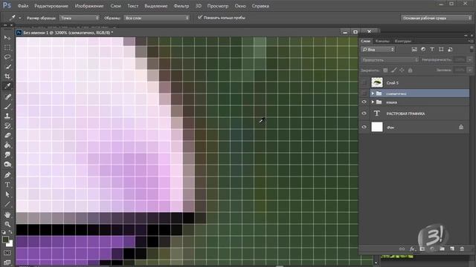Open the Изображение menu

(89, 6)
